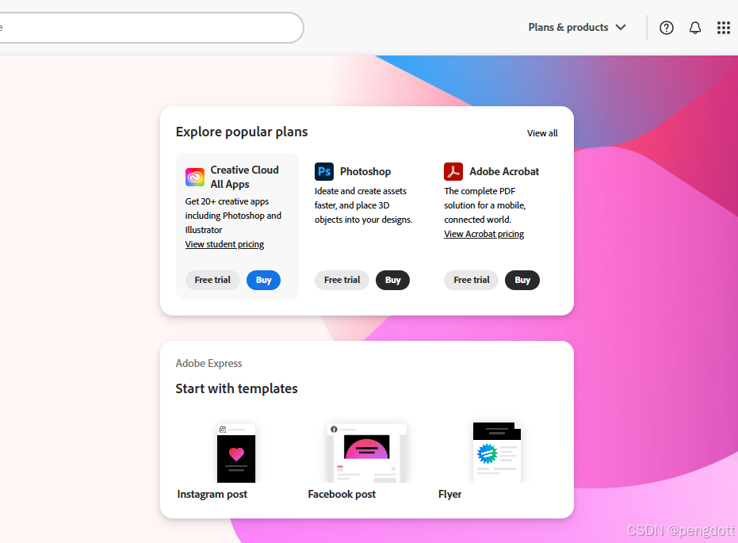Click the Creative Cloud All Apps logo
This screenshot has height=543, width=738.
194,177
